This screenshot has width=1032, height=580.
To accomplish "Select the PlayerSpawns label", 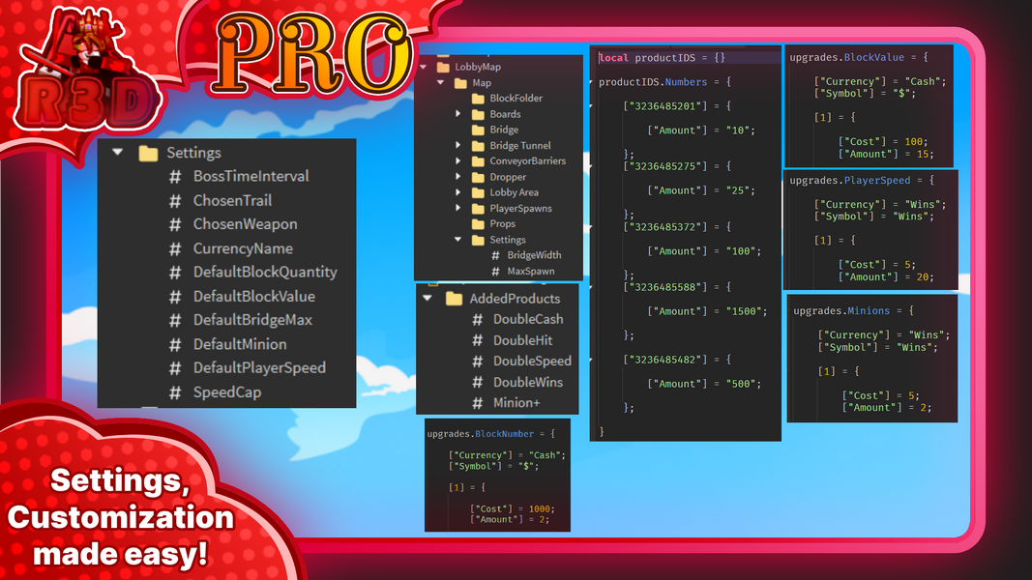I will tap(520, 209).
